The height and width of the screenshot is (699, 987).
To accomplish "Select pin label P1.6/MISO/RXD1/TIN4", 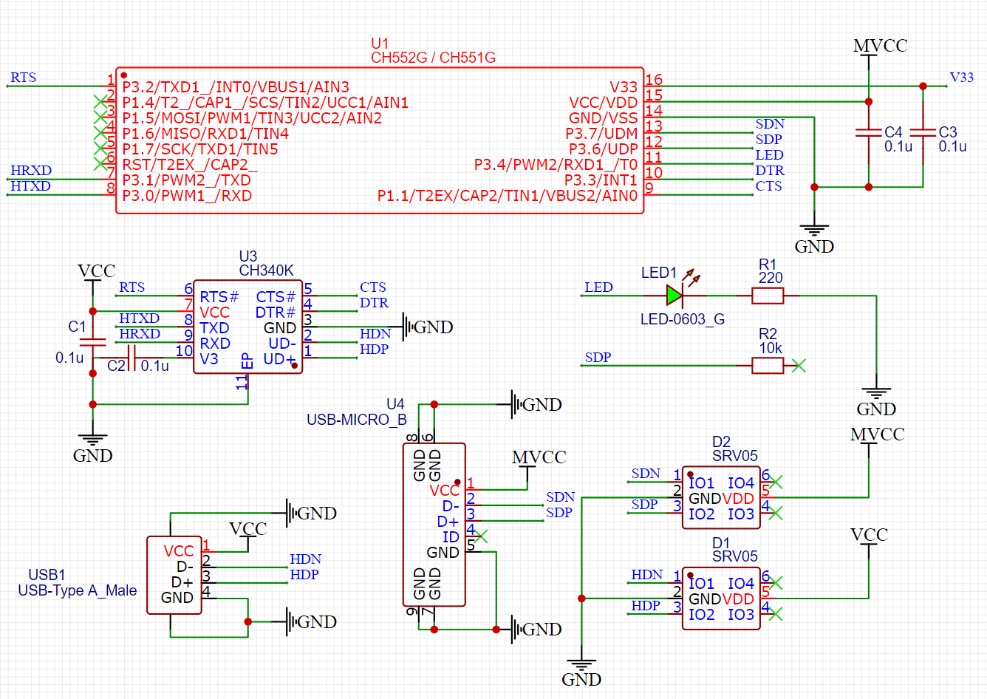I will tap(205, 134).
